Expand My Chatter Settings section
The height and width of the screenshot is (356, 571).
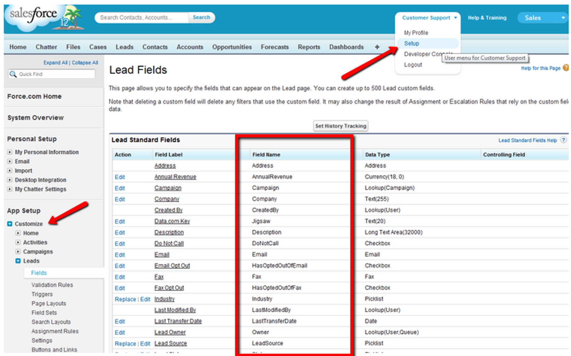(x=10, y=189)
